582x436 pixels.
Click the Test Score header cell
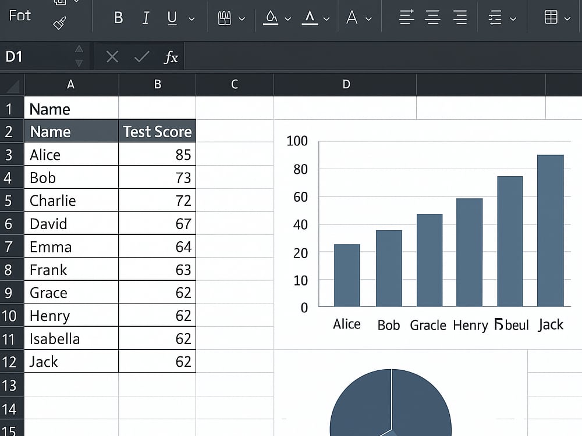[157, 131]
